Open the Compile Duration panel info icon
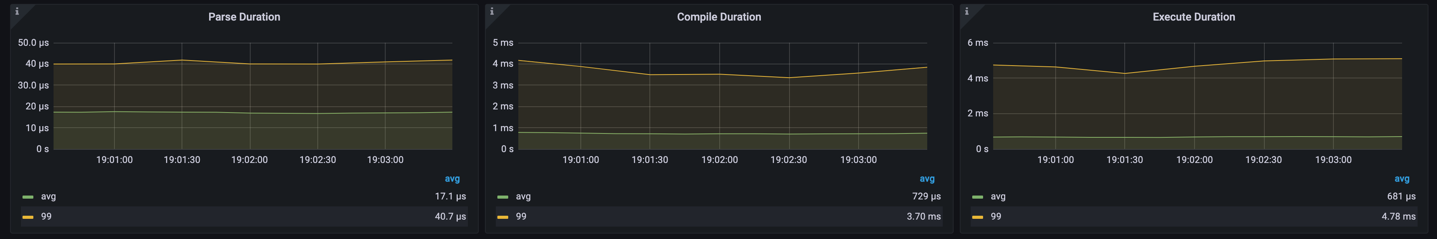 click(x=492, y=11)
